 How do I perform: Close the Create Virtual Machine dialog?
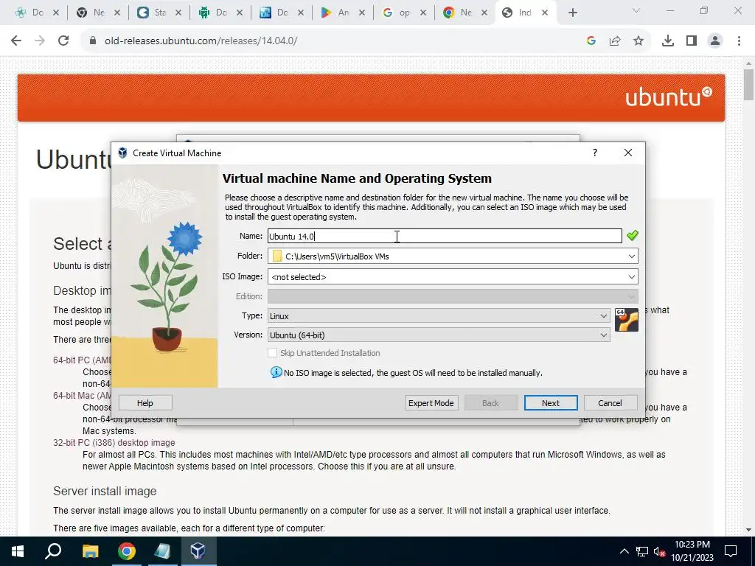[628, 153]
